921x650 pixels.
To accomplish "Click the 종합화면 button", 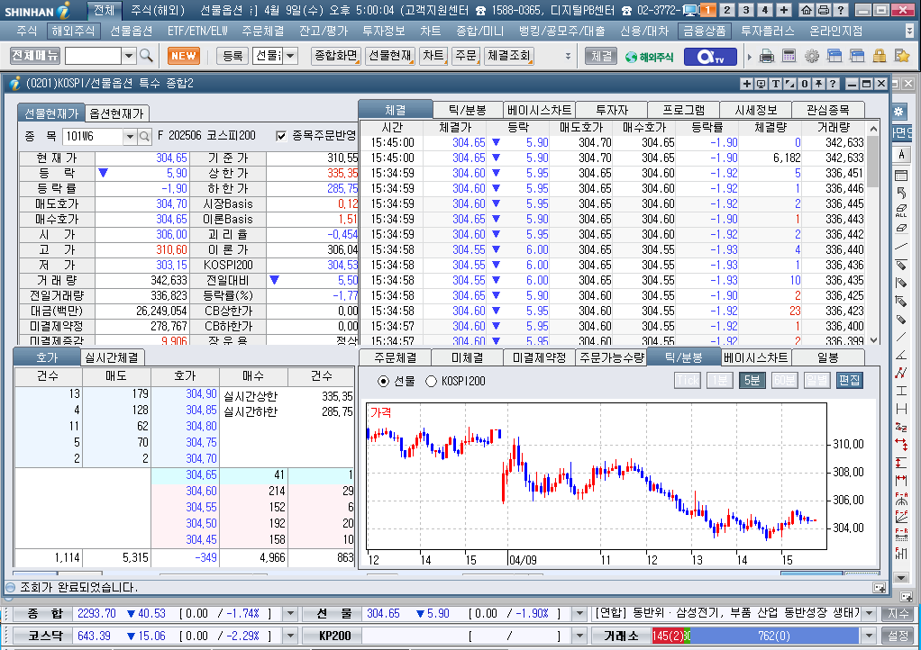I will (336, 56).
